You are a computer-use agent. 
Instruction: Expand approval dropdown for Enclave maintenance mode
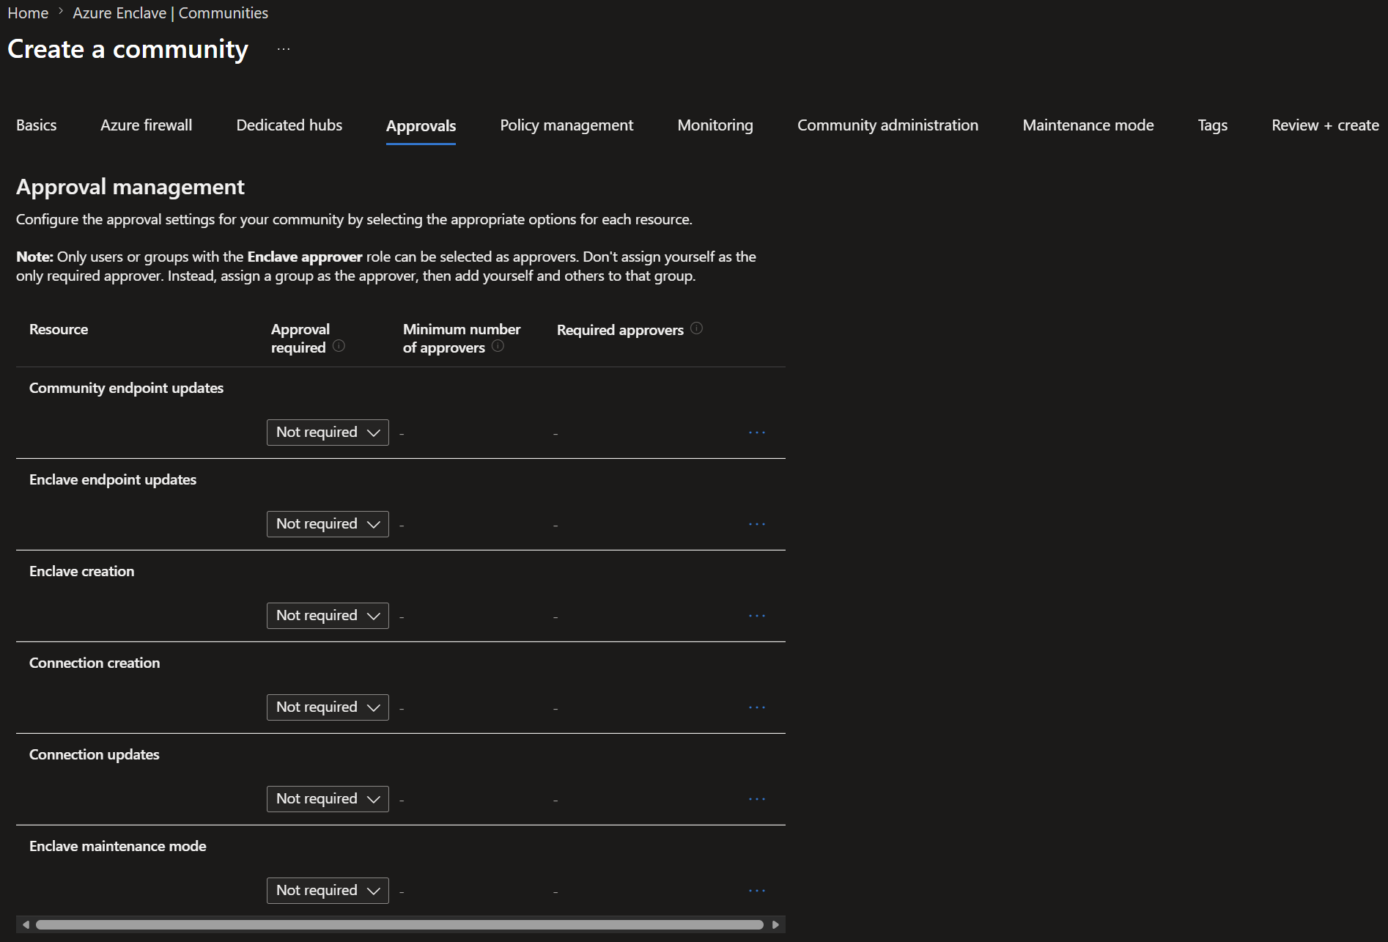(x=328, y=891)
